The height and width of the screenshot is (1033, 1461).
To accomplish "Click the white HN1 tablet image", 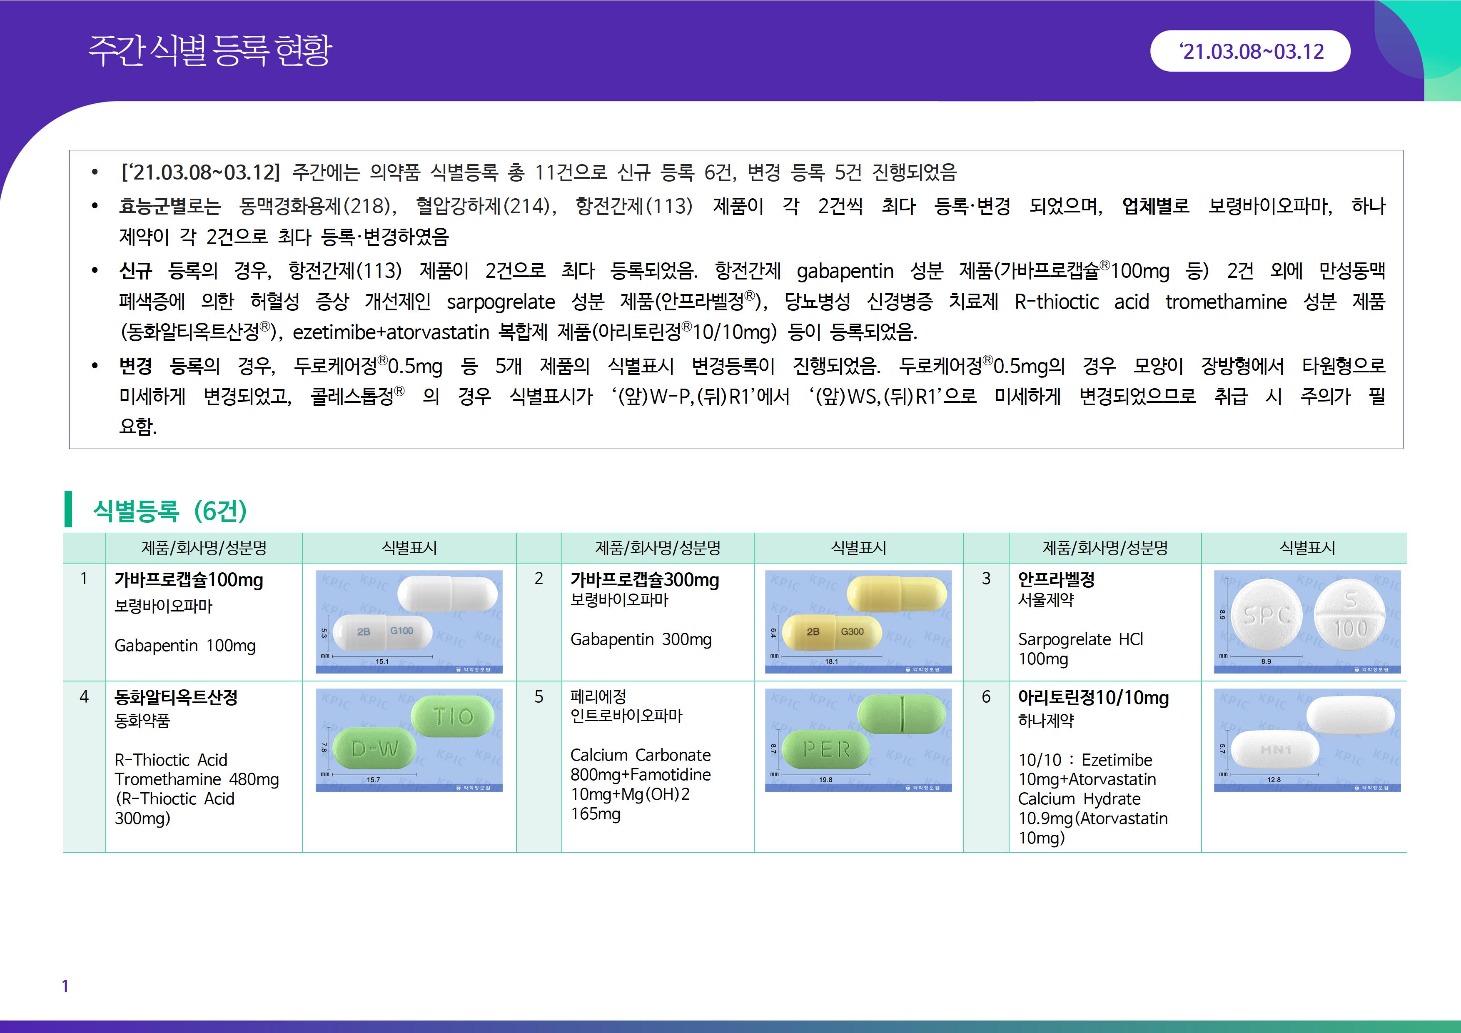I will [x=1307, y=740].
